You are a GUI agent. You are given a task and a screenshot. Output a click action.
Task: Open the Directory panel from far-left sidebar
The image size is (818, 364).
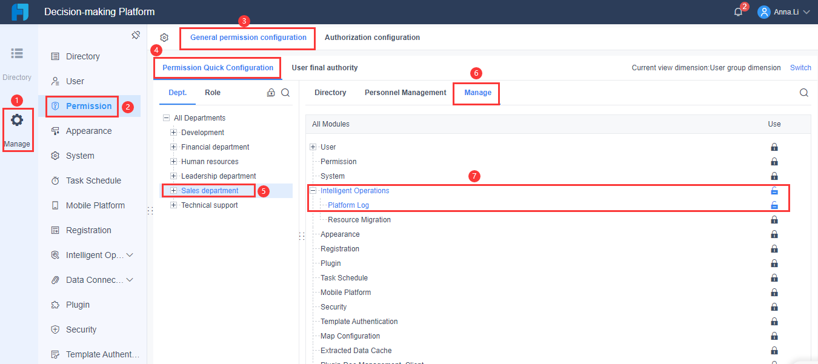[17, 58]
